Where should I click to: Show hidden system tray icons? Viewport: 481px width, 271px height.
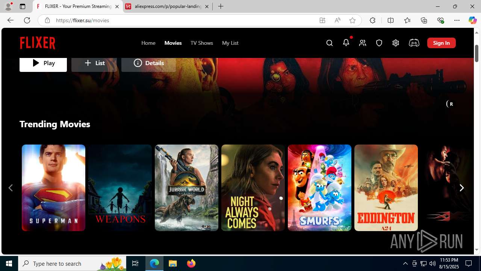pyautogui.click(x=405, y=263)
